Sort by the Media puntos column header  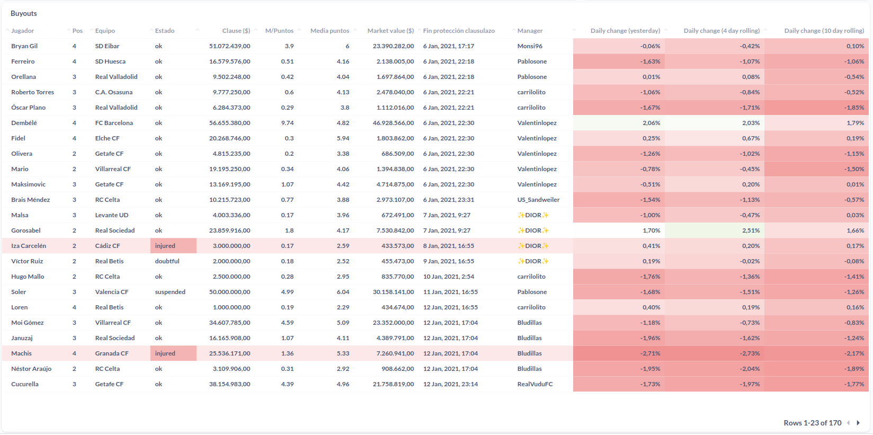330,31
